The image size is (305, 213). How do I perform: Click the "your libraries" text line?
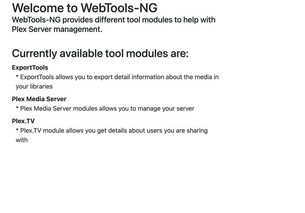(x=34, y=86)
